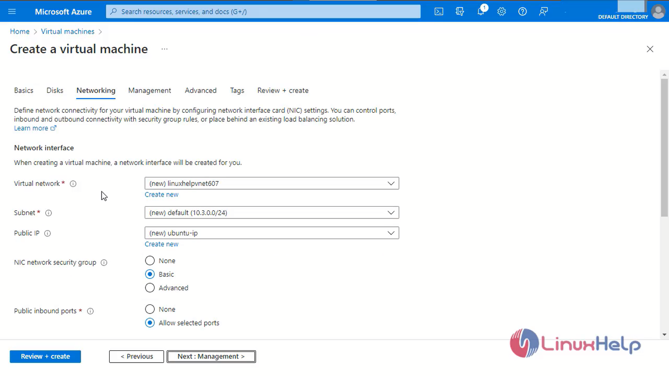This screenshot has width=669, height=376.
Task: Open the Review + create tab
Action: point(283,91)
